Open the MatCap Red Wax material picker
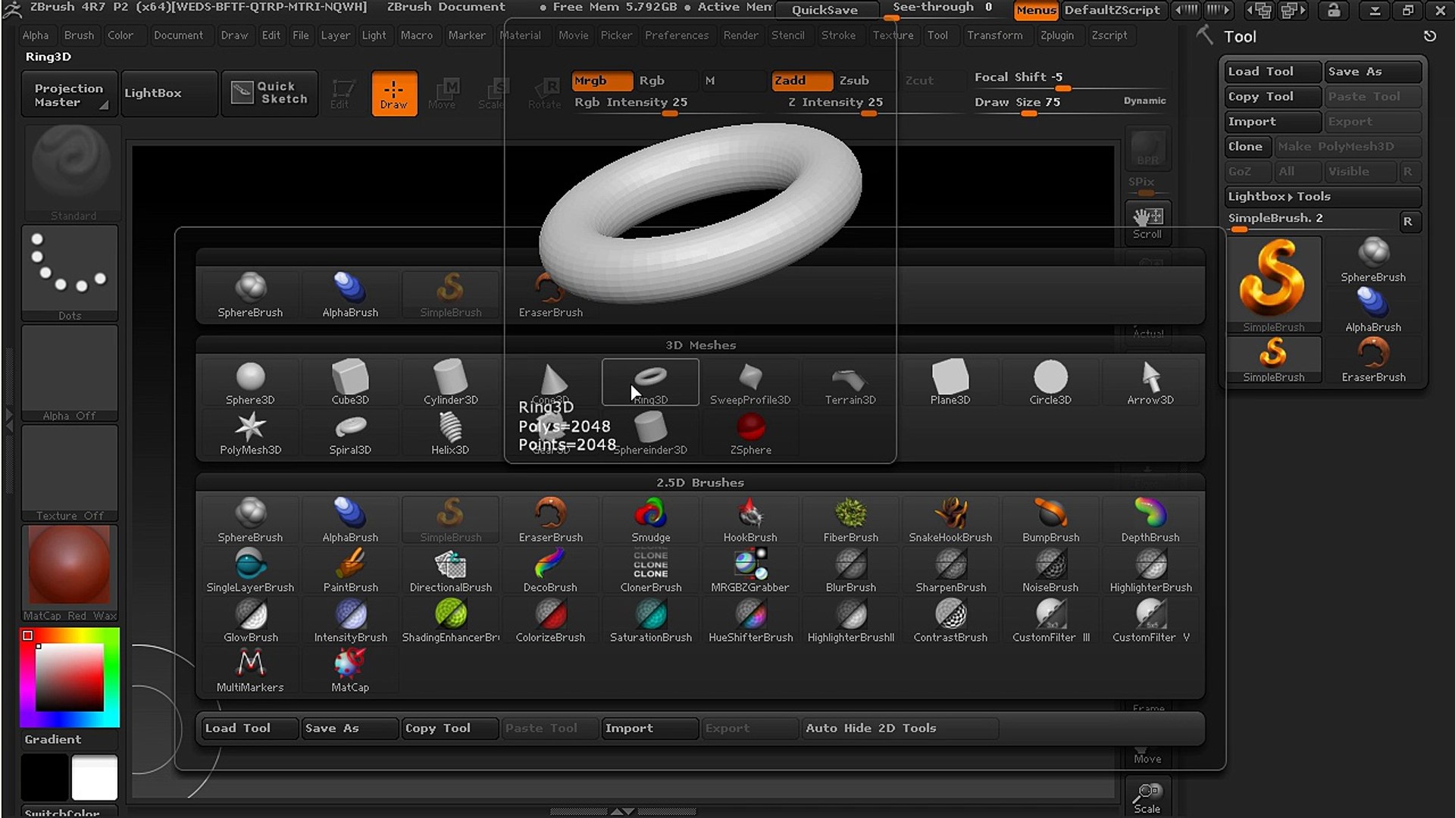1455x818 pixels. [x=70, y=573]
